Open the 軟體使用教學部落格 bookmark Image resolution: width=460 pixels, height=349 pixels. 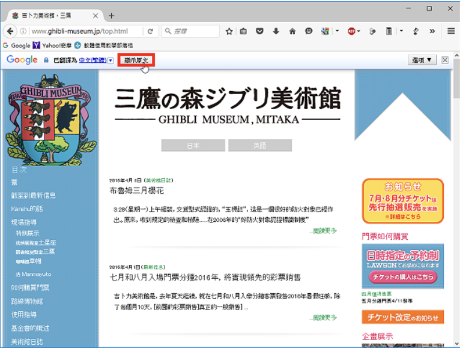point(103,46)
